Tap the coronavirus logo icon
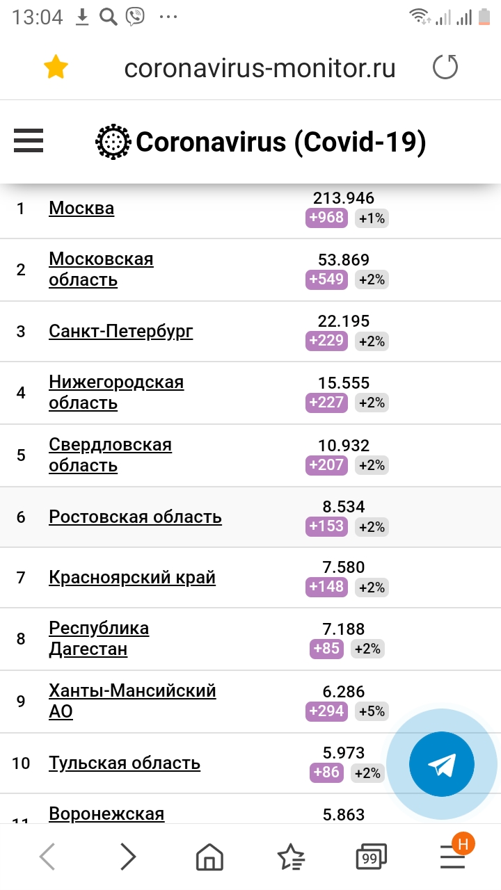Viewport: 501px width, 890px height. tap(113, 142)
